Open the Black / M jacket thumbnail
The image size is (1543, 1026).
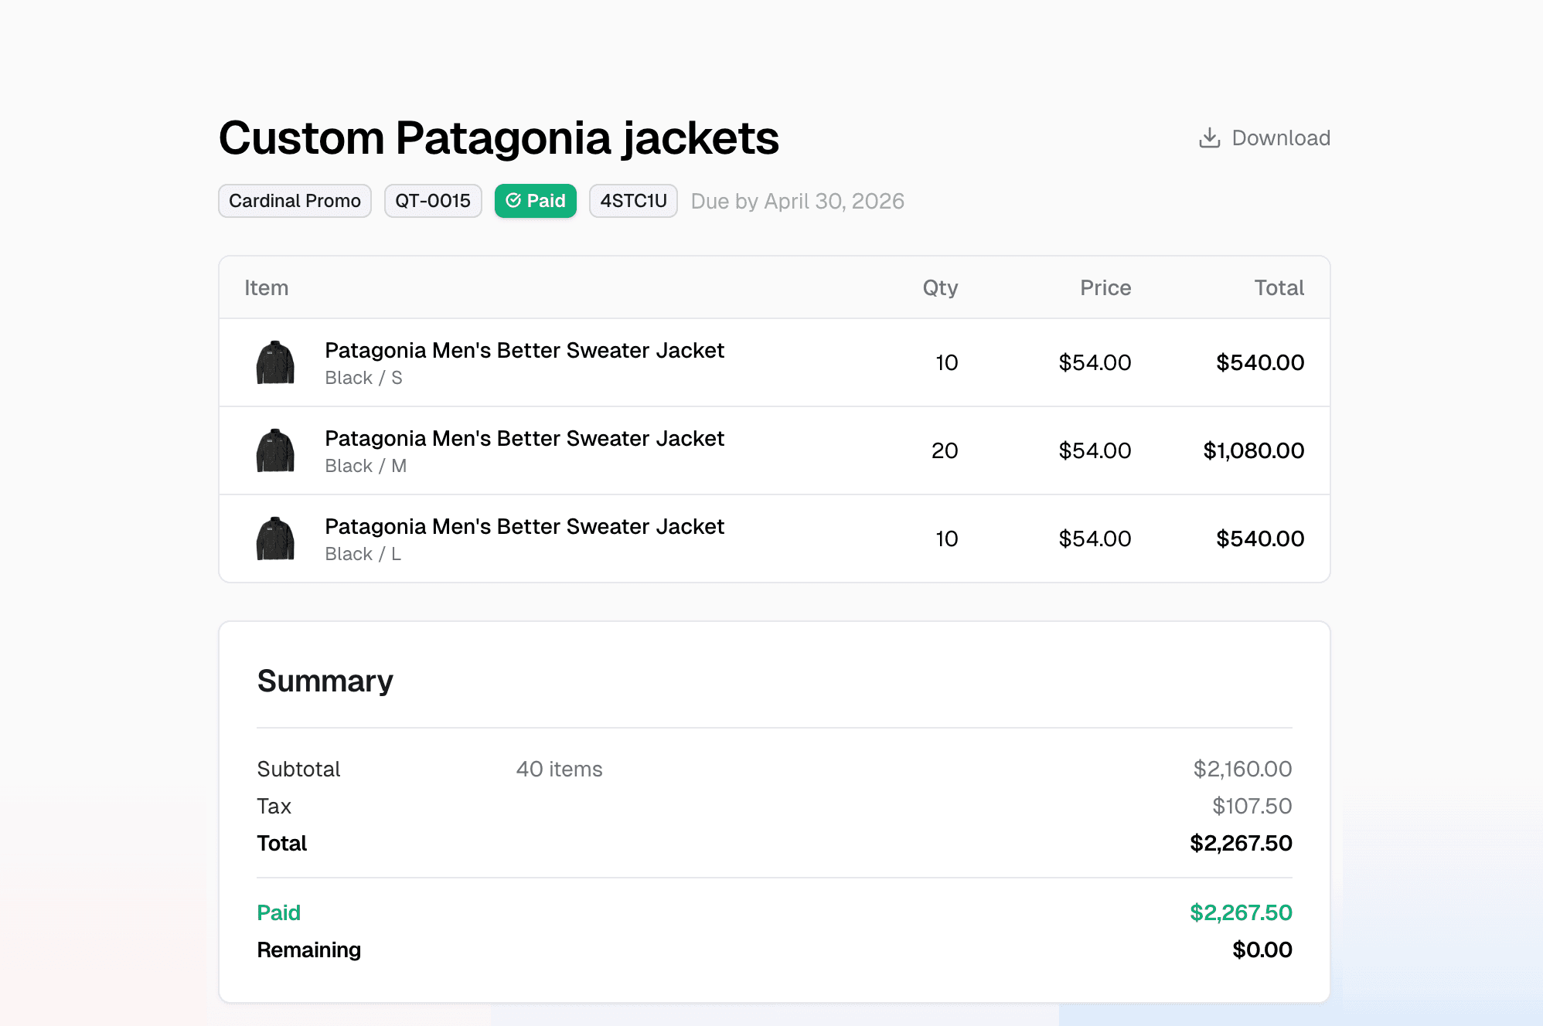click(x=275, y=450)
